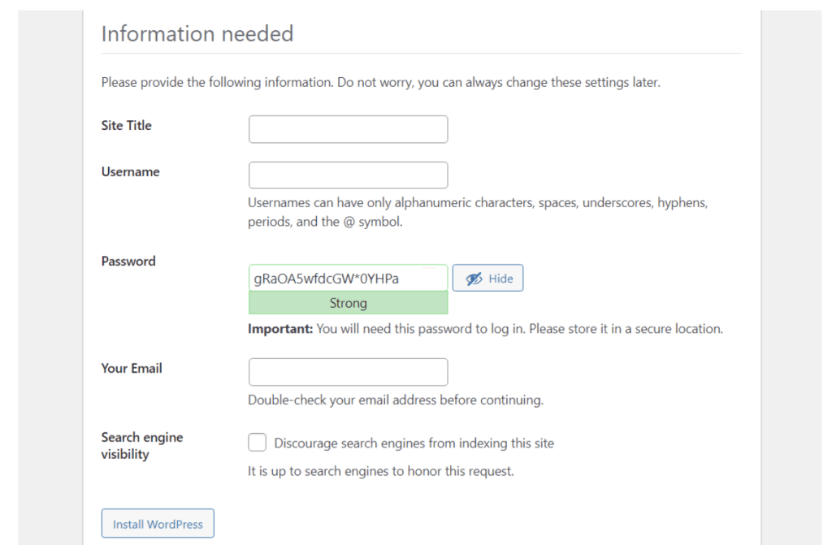Enable discouraging search engines from indexing

(257, 442)
